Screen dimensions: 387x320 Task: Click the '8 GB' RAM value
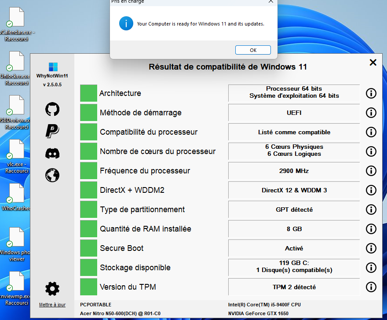click(x=294, y=229)
